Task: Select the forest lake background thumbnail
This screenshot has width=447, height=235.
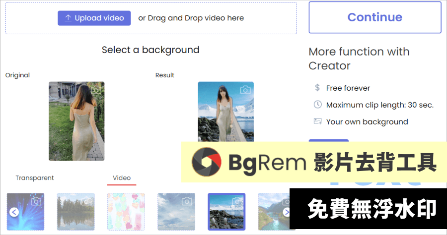Action: click(76, 212)
